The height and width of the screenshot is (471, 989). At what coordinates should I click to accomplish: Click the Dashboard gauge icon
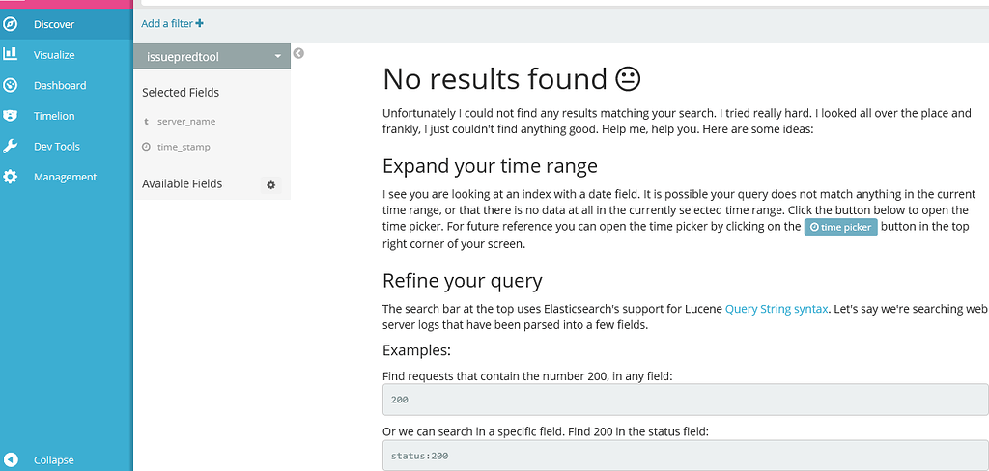coord(11,85)
